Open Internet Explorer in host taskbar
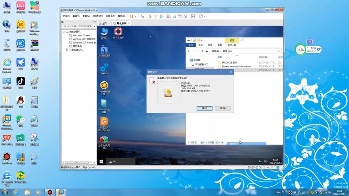This screenshot has width=349, height=196. [x=16, y=192]
